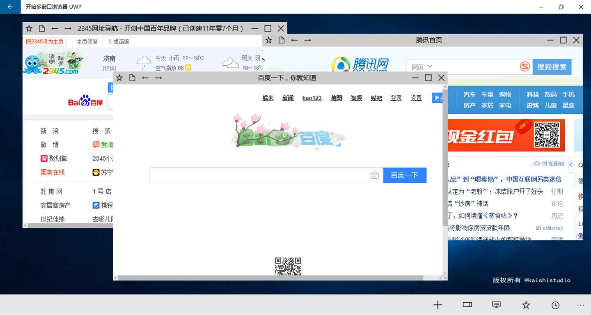Click left chevron beside 时光画轴
Screen dimensions: 591x315
click(570, 165)
